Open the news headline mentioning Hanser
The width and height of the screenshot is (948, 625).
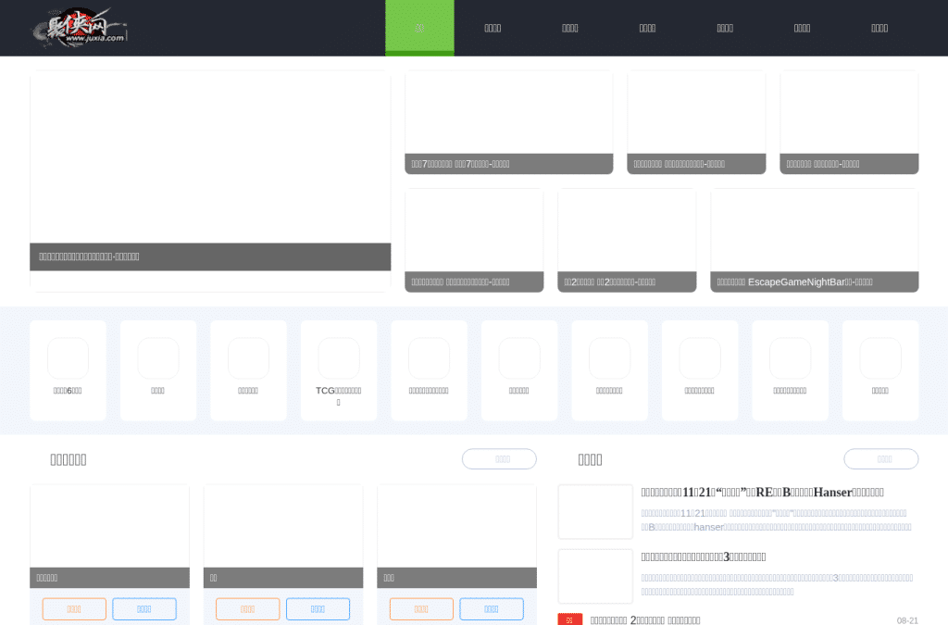pos(763,492)
